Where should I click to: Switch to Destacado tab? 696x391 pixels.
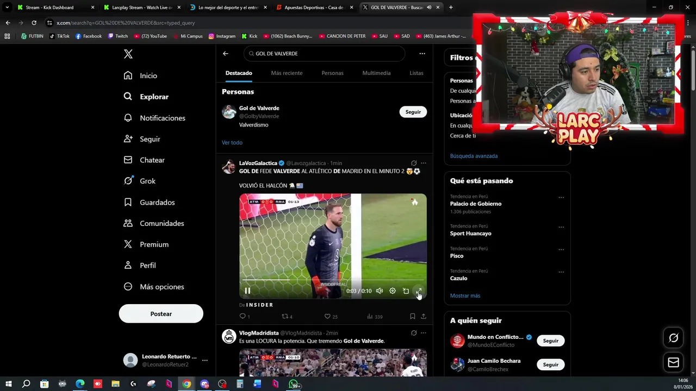click(x=239, y=73)
